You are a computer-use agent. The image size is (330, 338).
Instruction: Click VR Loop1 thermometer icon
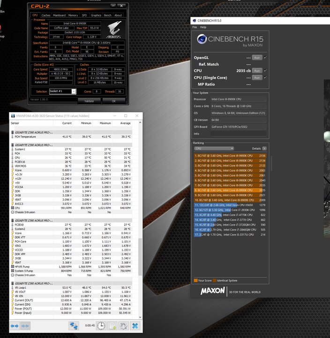pos(13,288)
